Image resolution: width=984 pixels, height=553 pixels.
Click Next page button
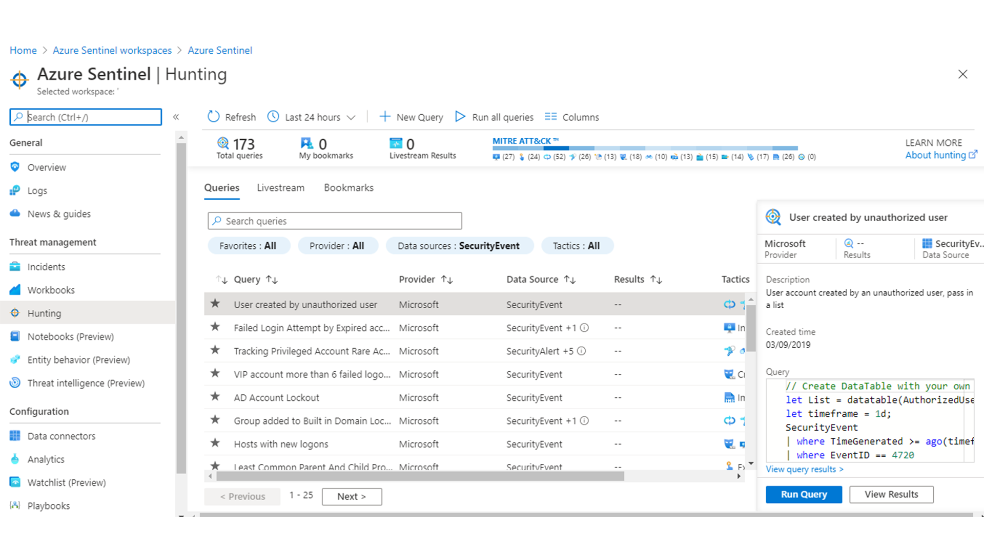click(352, 497)
